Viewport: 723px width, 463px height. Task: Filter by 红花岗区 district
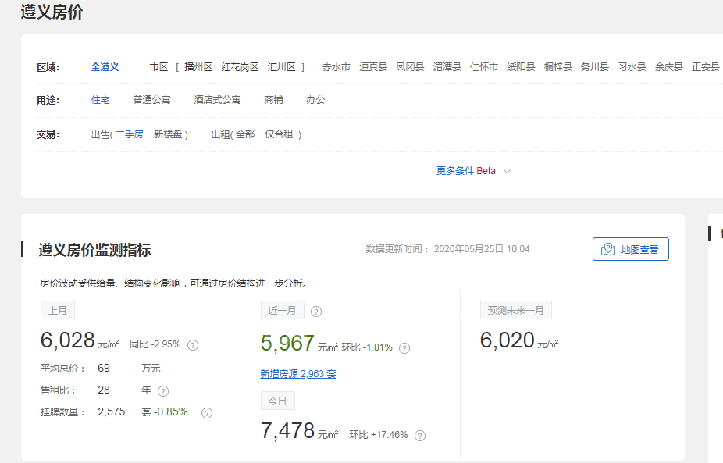(240, 67)
